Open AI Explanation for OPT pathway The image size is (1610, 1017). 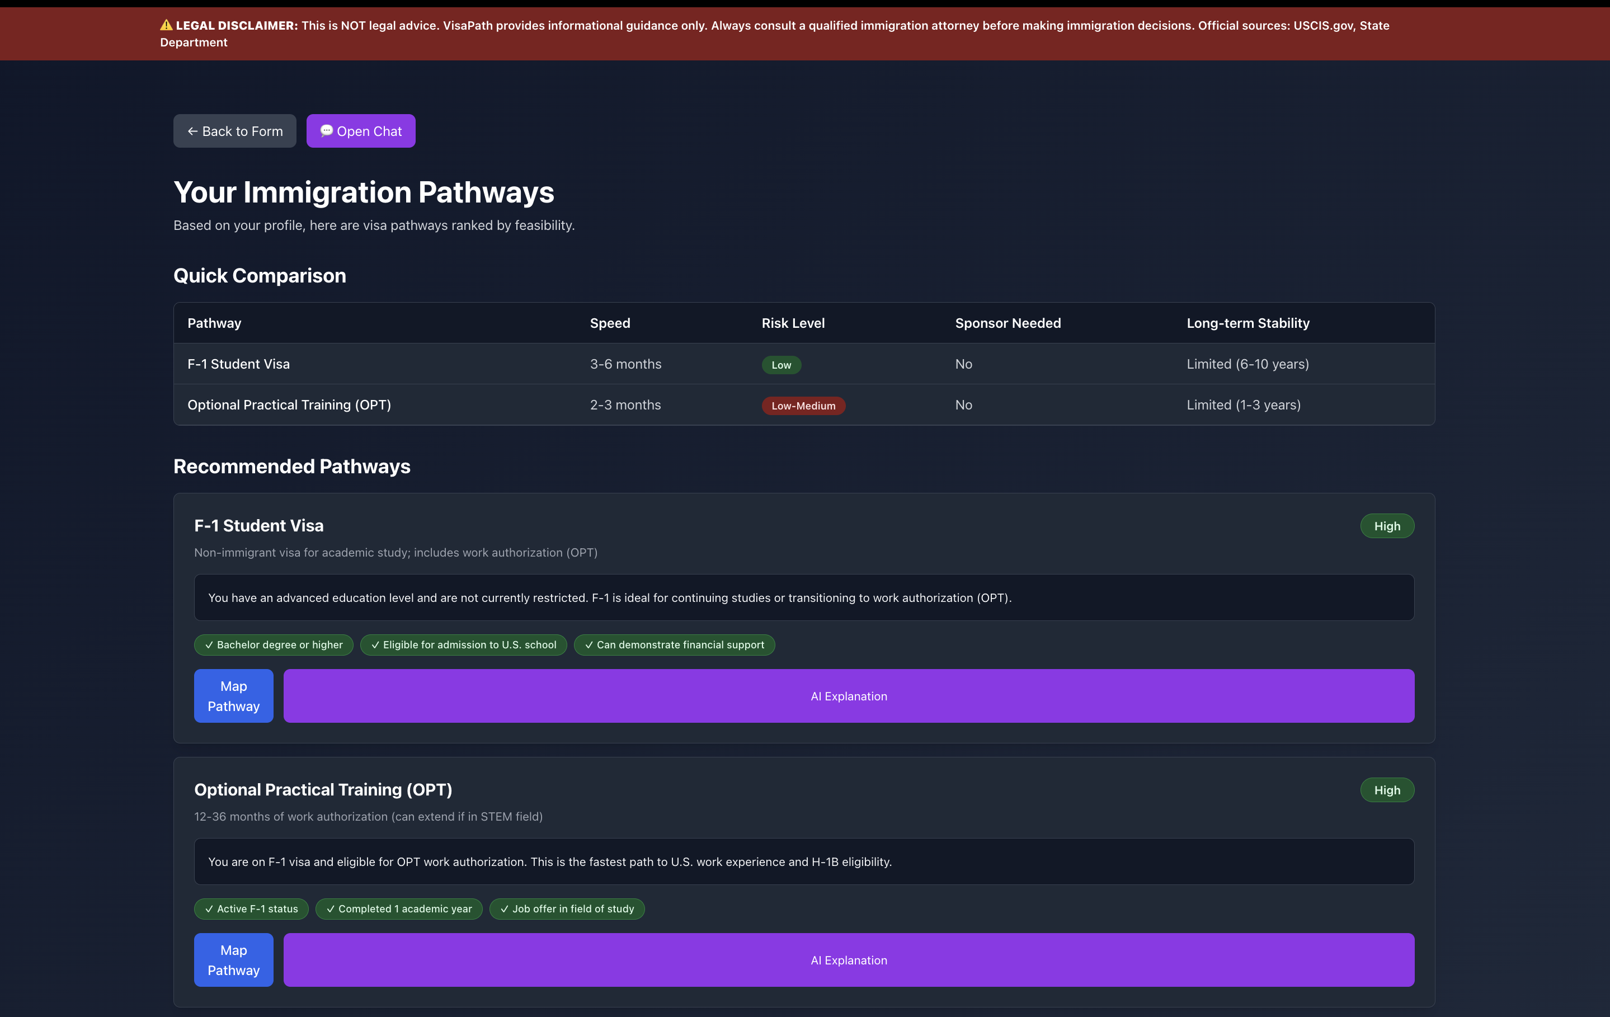pyautogui.click(x=849, y=959)
